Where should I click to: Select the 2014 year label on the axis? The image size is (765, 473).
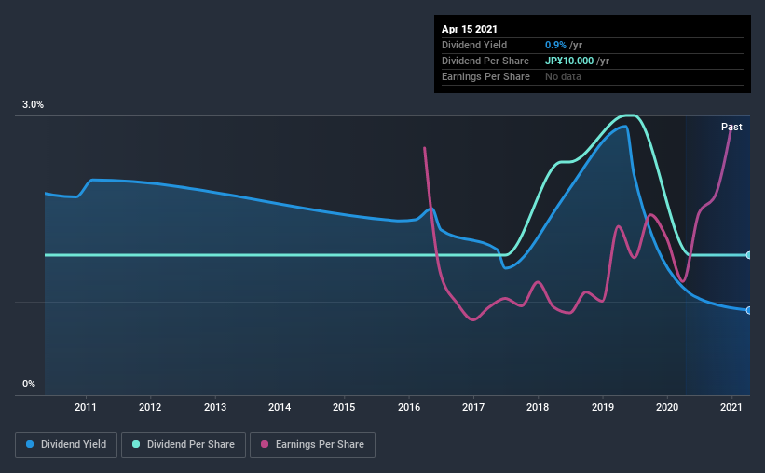[x=280, y=407]
